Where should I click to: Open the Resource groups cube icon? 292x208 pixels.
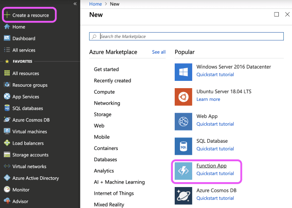7,85
